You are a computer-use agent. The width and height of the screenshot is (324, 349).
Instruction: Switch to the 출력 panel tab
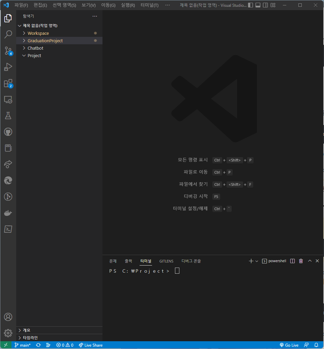(128, 261)
